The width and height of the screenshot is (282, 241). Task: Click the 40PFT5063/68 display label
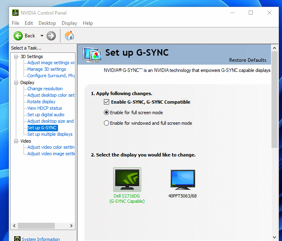[x=183, y=196]
